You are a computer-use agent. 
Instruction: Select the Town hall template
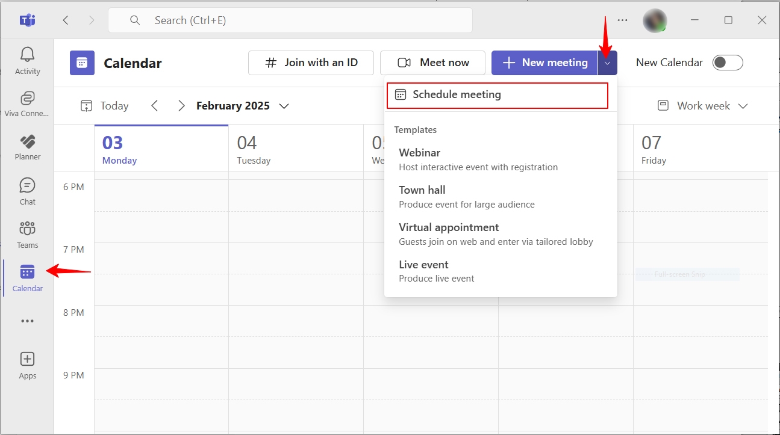click(501, 197)
